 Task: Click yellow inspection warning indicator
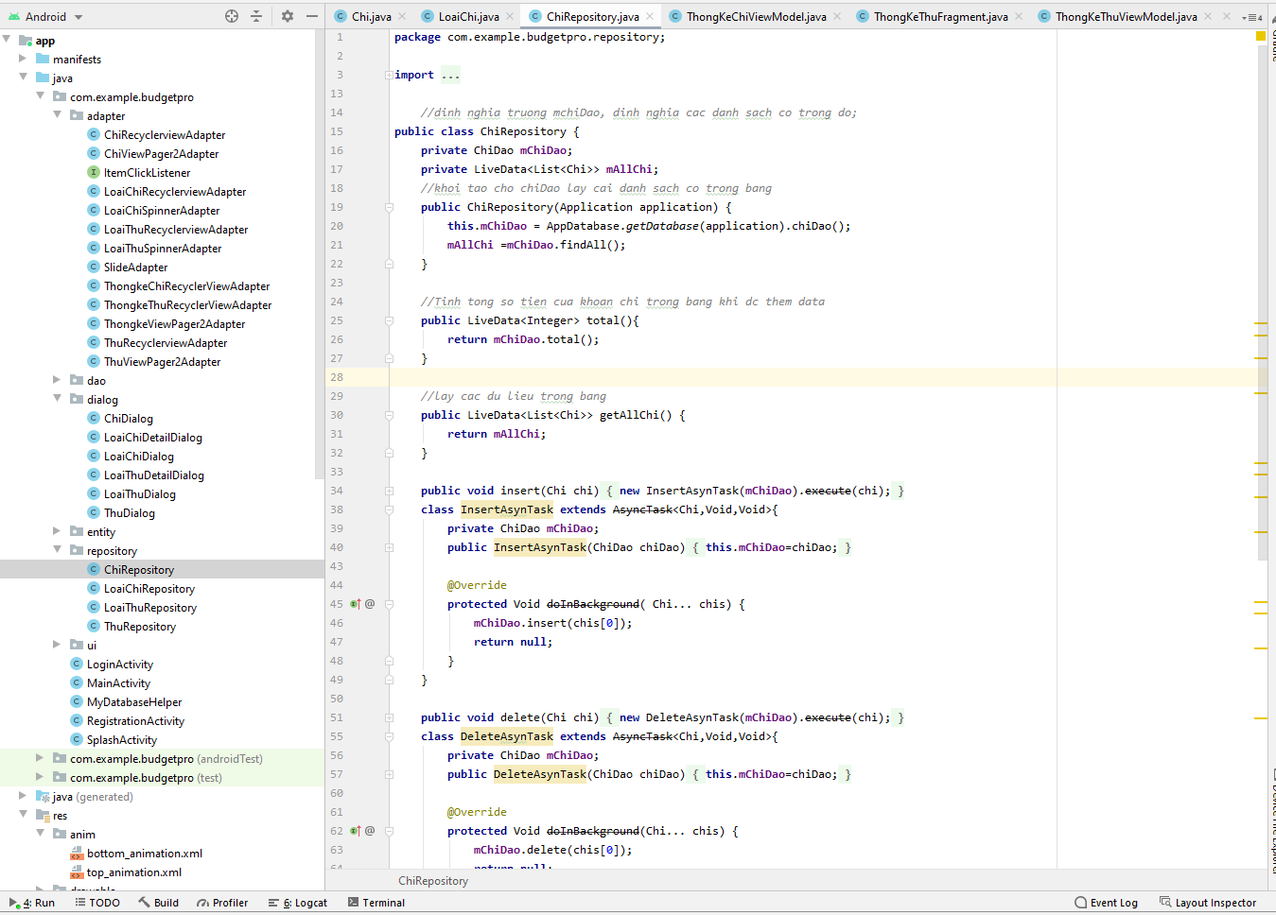click(x=1260, y=36)
